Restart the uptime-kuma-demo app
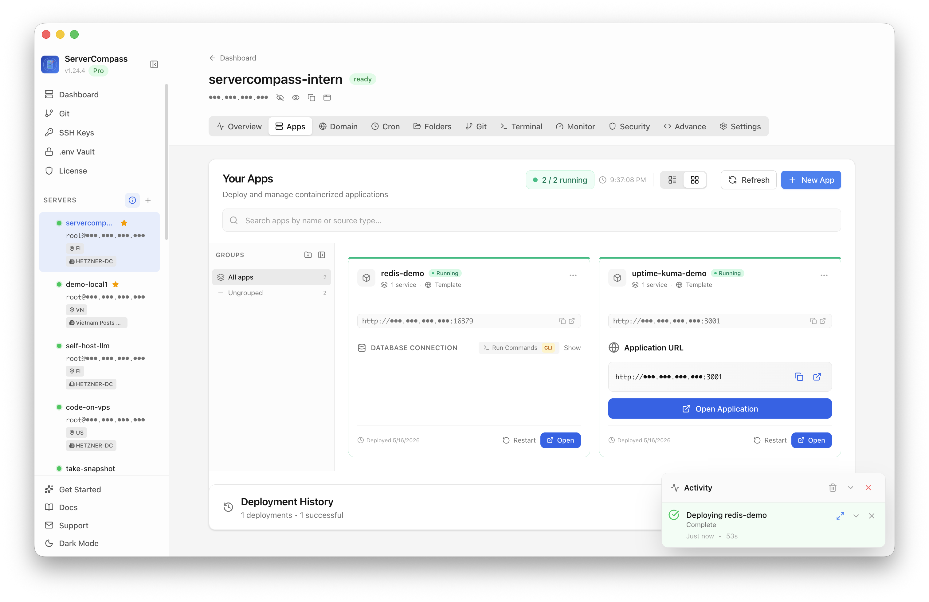Image resolution: width=929 pixels, height=602 pixels. click(770, 440)
